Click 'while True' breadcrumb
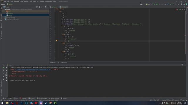 [53, 63]
